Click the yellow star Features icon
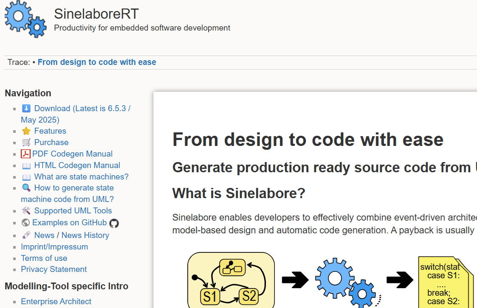Image resolution: width=477 pixels, height=308 pixels. 26,131
